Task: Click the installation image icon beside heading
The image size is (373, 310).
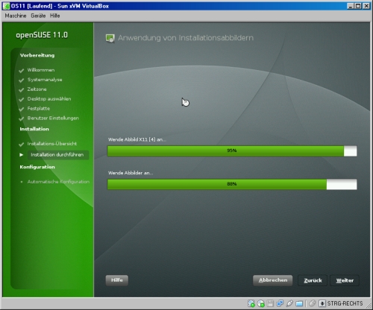Action: pyautogui.click(x=110, y=39)
